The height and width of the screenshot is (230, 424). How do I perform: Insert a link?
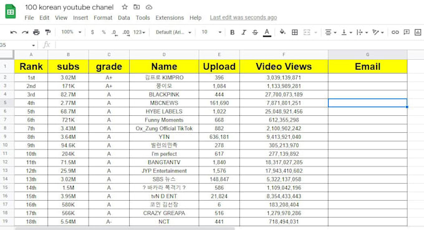(395, 32)
